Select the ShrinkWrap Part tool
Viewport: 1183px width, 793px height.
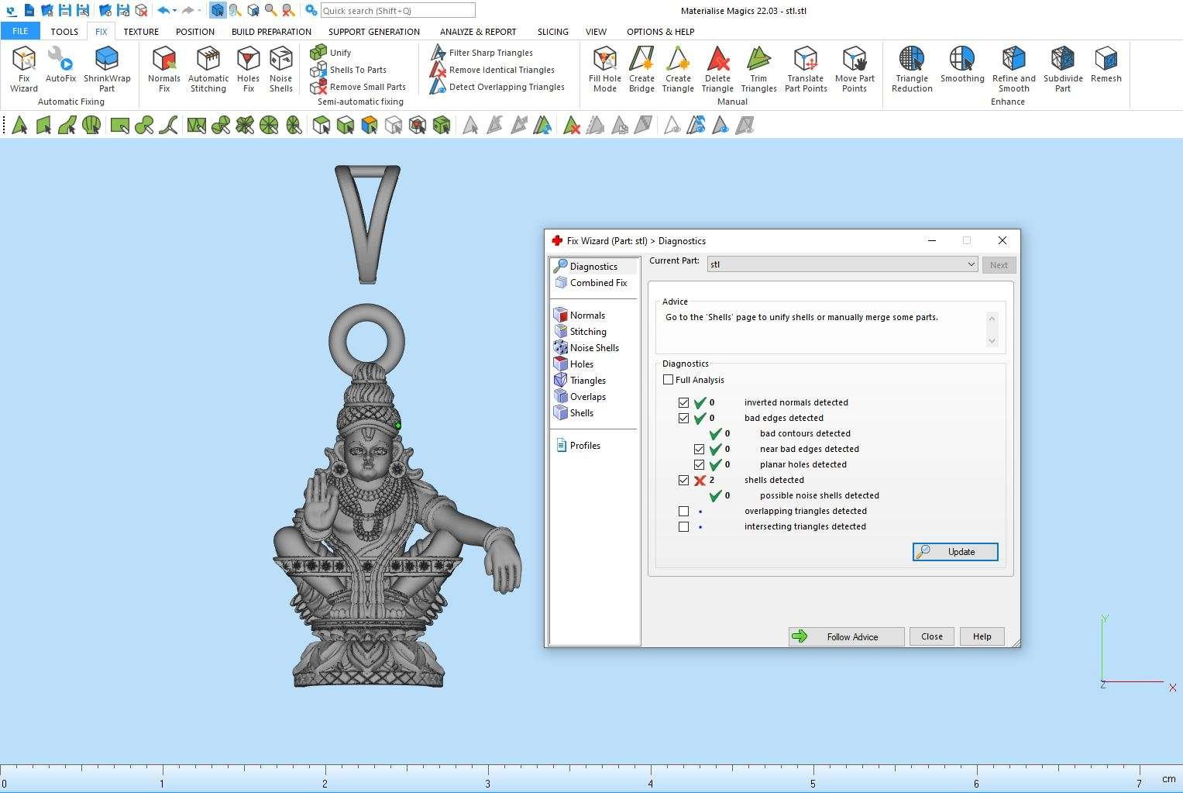point(107,68)
